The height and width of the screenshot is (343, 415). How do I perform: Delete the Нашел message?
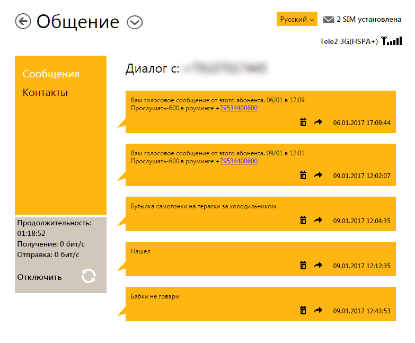pyautogui.click(x=303, y=265)
